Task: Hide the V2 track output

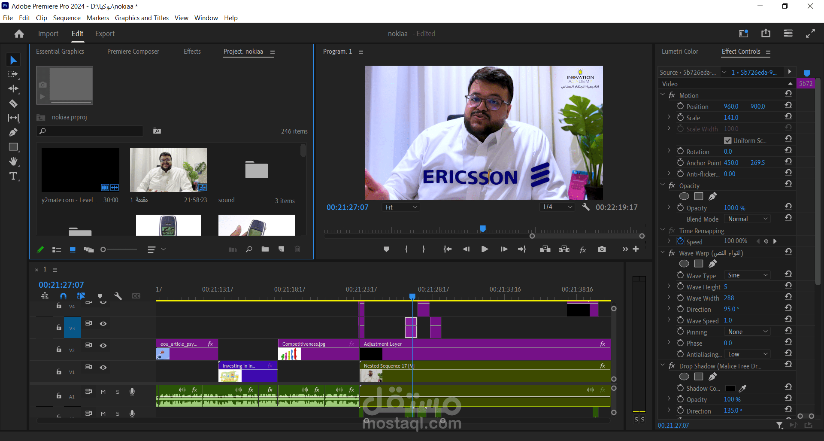Action: coord(103,345)
